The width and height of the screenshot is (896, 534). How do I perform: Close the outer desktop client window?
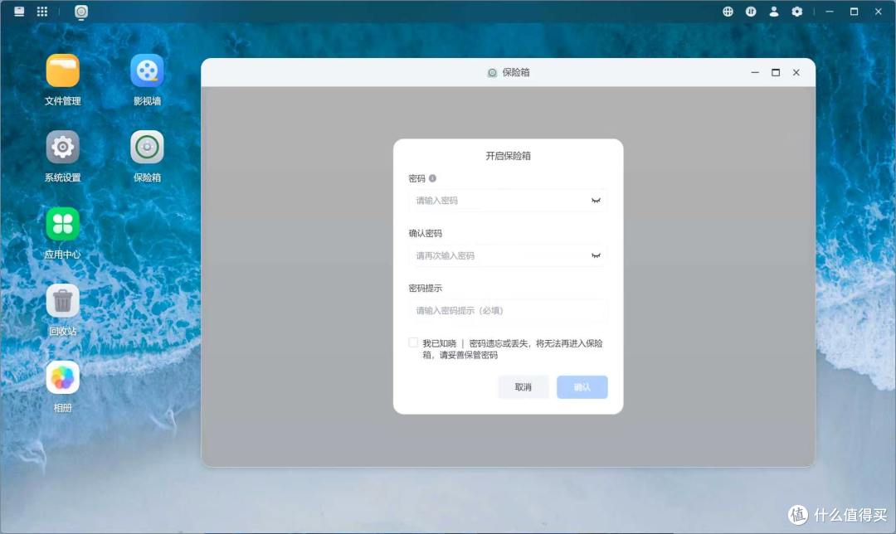(x=879, y=12)
